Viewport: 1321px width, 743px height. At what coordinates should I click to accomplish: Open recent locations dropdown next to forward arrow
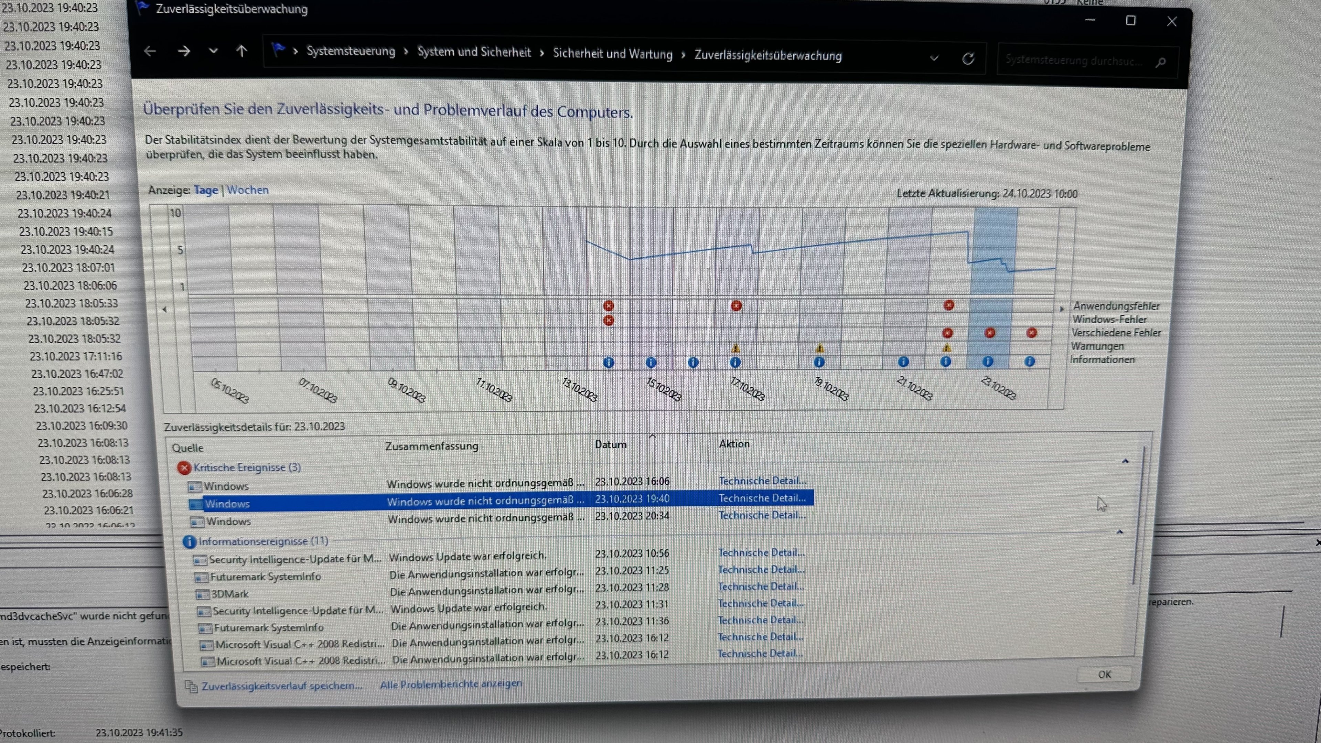tap(213, 51)
